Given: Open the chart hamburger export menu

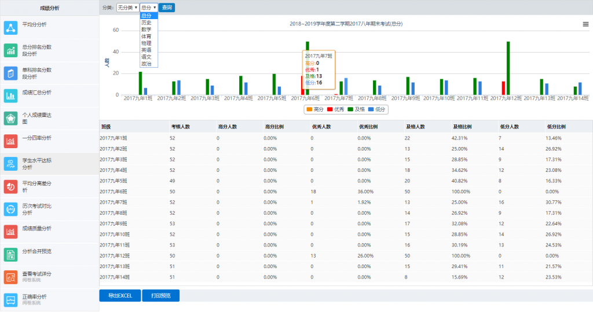Looking at the screenshot, I should pyautogui.click(x=585, y=24).
